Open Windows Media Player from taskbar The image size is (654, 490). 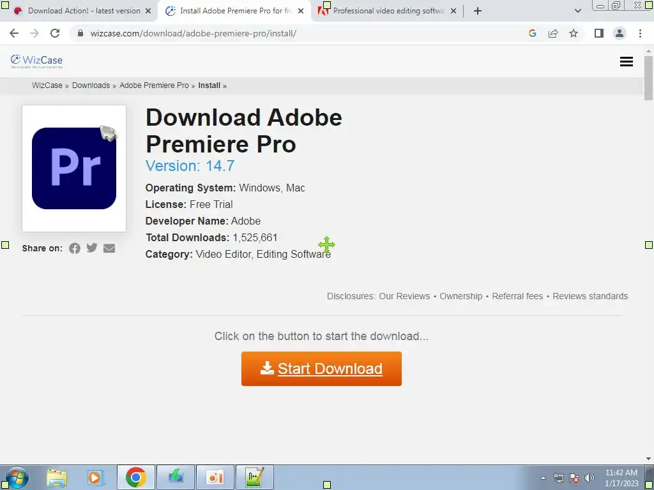tap(96, 477)
